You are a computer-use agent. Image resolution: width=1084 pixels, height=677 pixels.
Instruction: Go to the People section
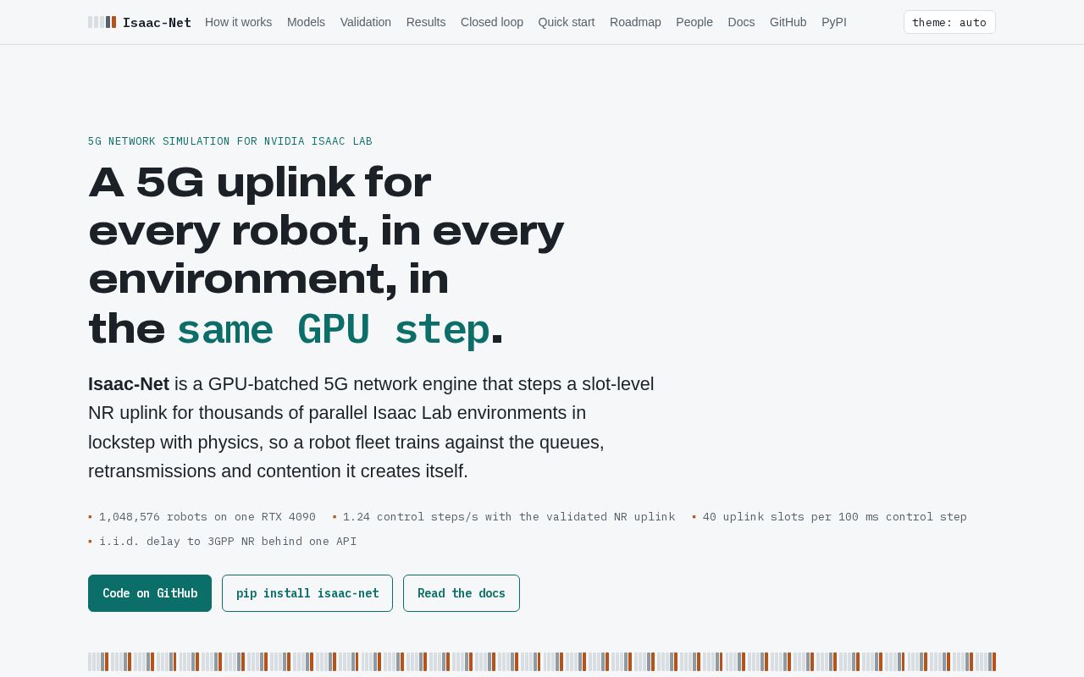[694, 22]
